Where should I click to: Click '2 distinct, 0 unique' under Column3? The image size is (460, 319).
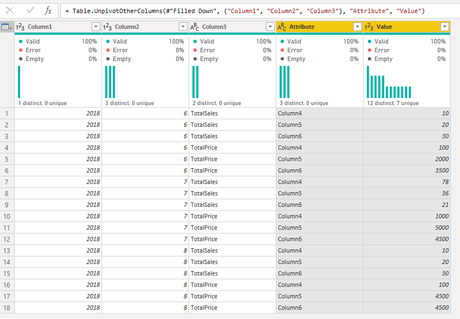pyautogui.click(x=216, y=103)
